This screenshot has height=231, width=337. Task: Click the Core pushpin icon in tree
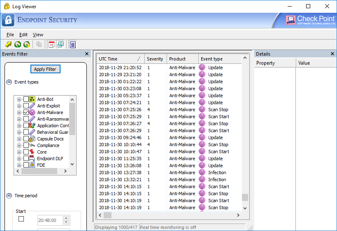point(32,152)
